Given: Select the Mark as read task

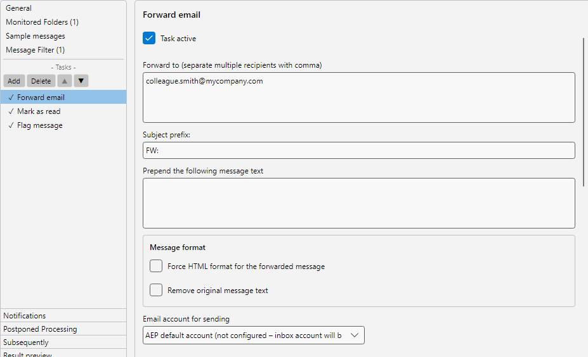Looking at the screenshot, I should 63,111.
